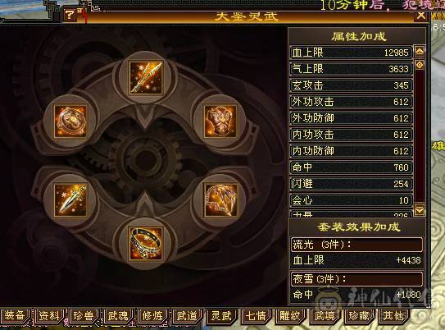Click the 流光 (3件) set effect header

[357, 245]
